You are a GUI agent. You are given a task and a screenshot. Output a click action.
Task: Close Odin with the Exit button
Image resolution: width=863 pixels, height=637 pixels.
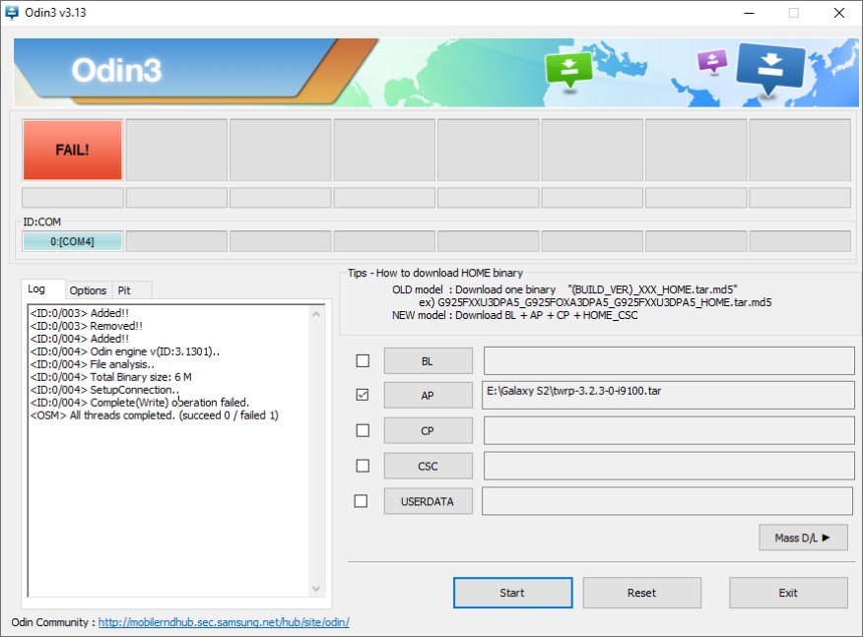[x=788, y=593]
